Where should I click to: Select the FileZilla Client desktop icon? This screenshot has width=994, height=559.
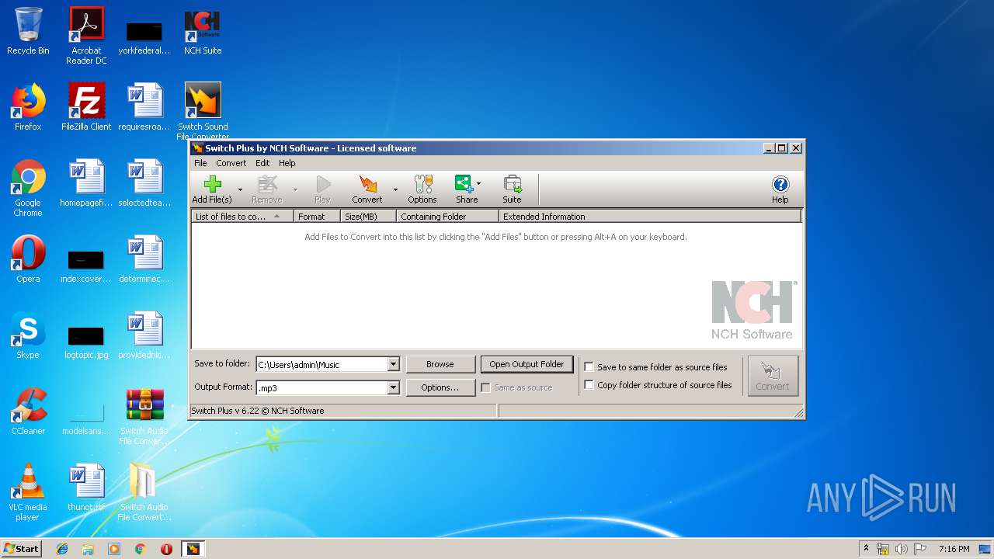pos(86,107)
